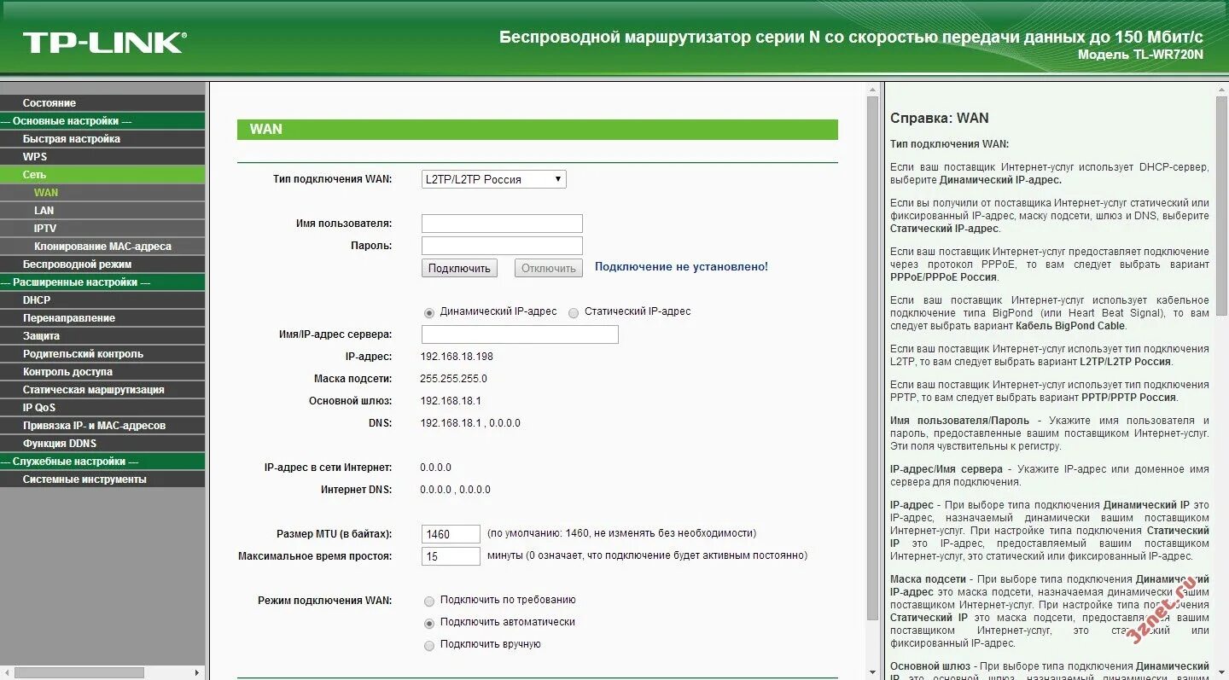Select the Сеть sidebar section
The image size is (1229, 680).
click(x=102, y=174)
